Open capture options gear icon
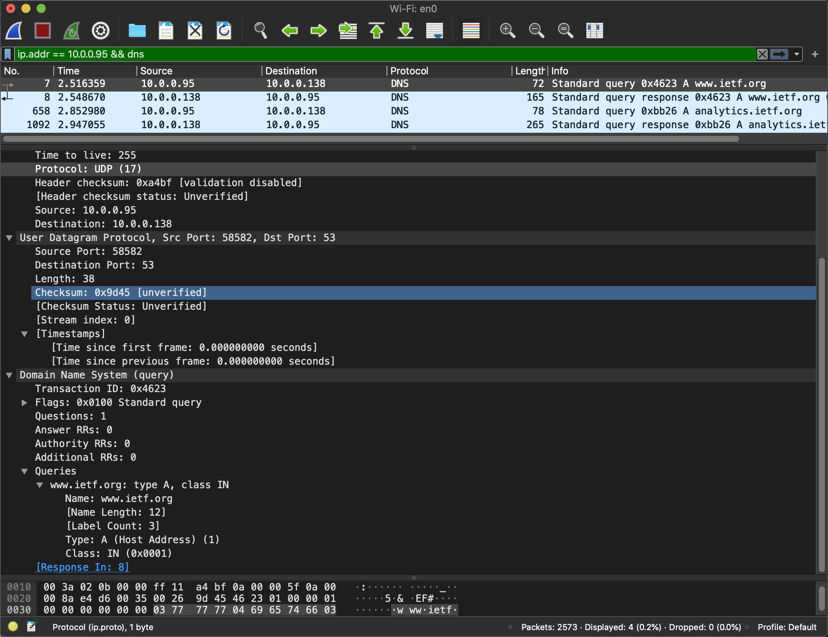The image size is (828, 637). click(x=101, y=31)
